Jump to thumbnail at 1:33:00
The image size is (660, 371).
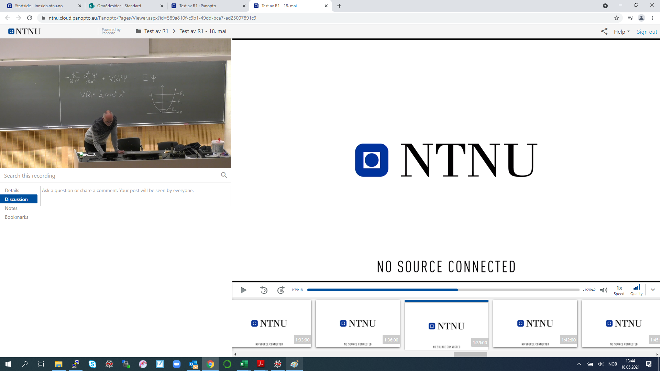click(x=272, y=324)
